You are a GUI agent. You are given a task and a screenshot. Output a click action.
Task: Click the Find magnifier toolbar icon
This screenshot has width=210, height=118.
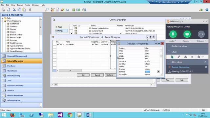click(47, 10)
